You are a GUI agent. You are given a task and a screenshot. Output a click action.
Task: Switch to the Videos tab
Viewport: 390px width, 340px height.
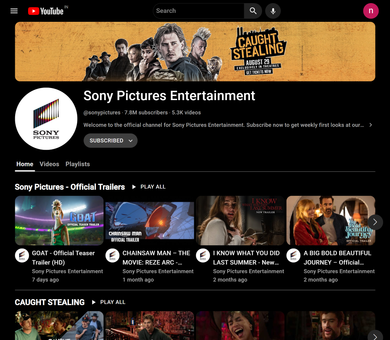point(50,164)
